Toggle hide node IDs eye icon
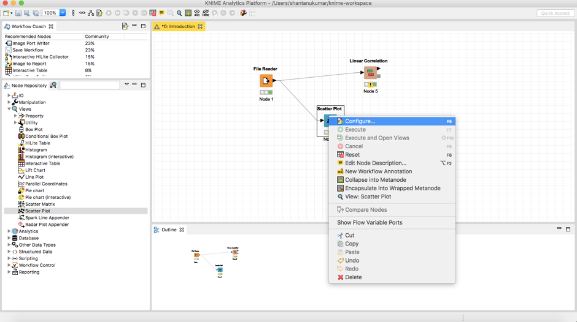Screen dimensions: 577x322 click(197, 13)
